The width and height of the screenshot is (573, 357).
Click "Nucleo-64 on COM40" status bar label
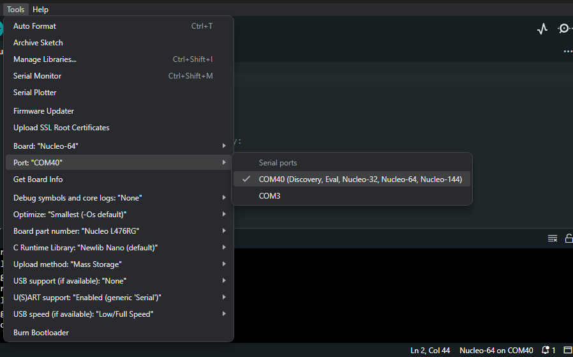point(496,350)
